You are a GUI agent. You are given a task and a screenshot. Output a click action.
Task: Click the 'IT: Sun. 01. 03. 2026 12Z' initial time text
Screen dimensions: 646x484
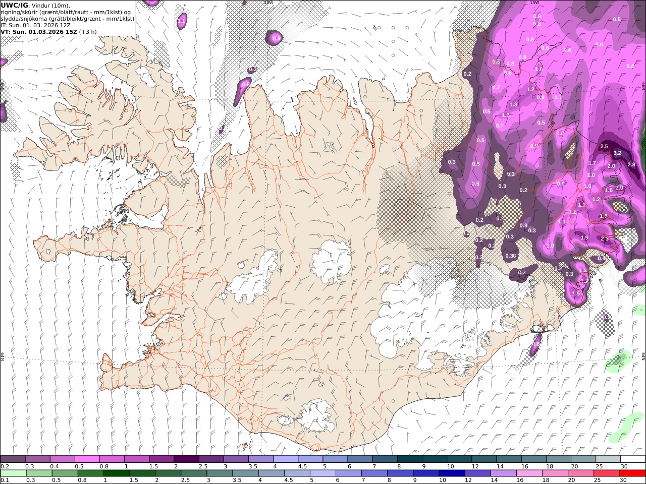point(35,25)
